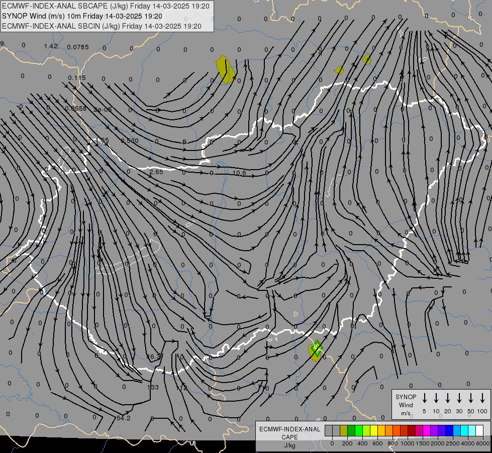Pick the white swatch at legend end

[479, 430]
